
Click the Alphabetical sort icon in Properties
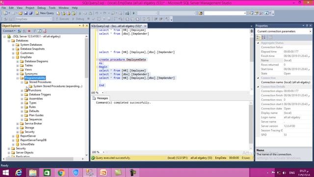264,37
